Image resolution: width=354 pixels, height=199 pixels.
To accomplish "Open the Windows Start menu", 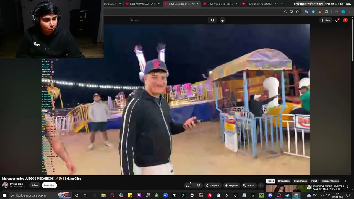I will [4, 195].
